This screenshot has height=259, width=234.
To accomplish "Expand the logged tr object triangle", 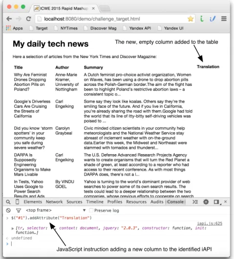I will [x=13, y=228].
